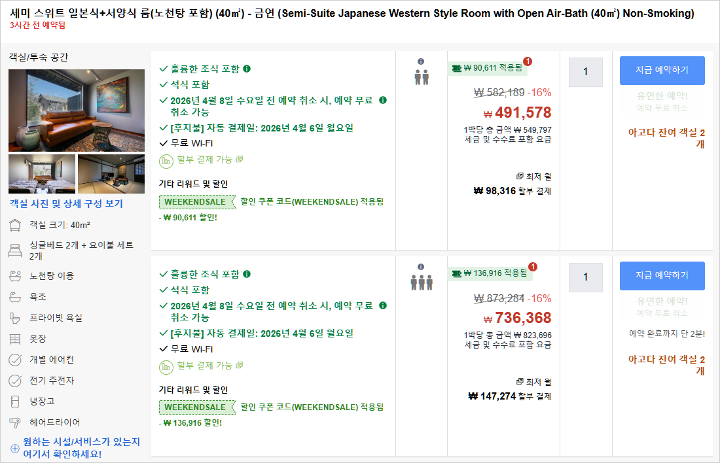The height and width of the screenshot is (463, 720).
Task: Click the 헤어드라이어 hair dryer icon
Action: tap(15, 422)
